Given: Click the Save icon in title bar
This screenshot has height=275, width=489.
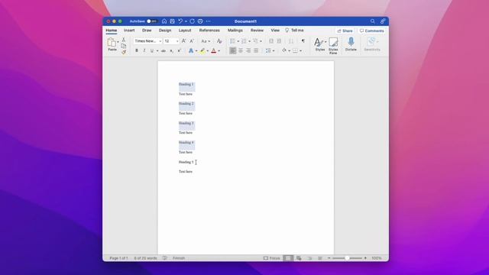Looking at the screenshot, I should 173,21.
